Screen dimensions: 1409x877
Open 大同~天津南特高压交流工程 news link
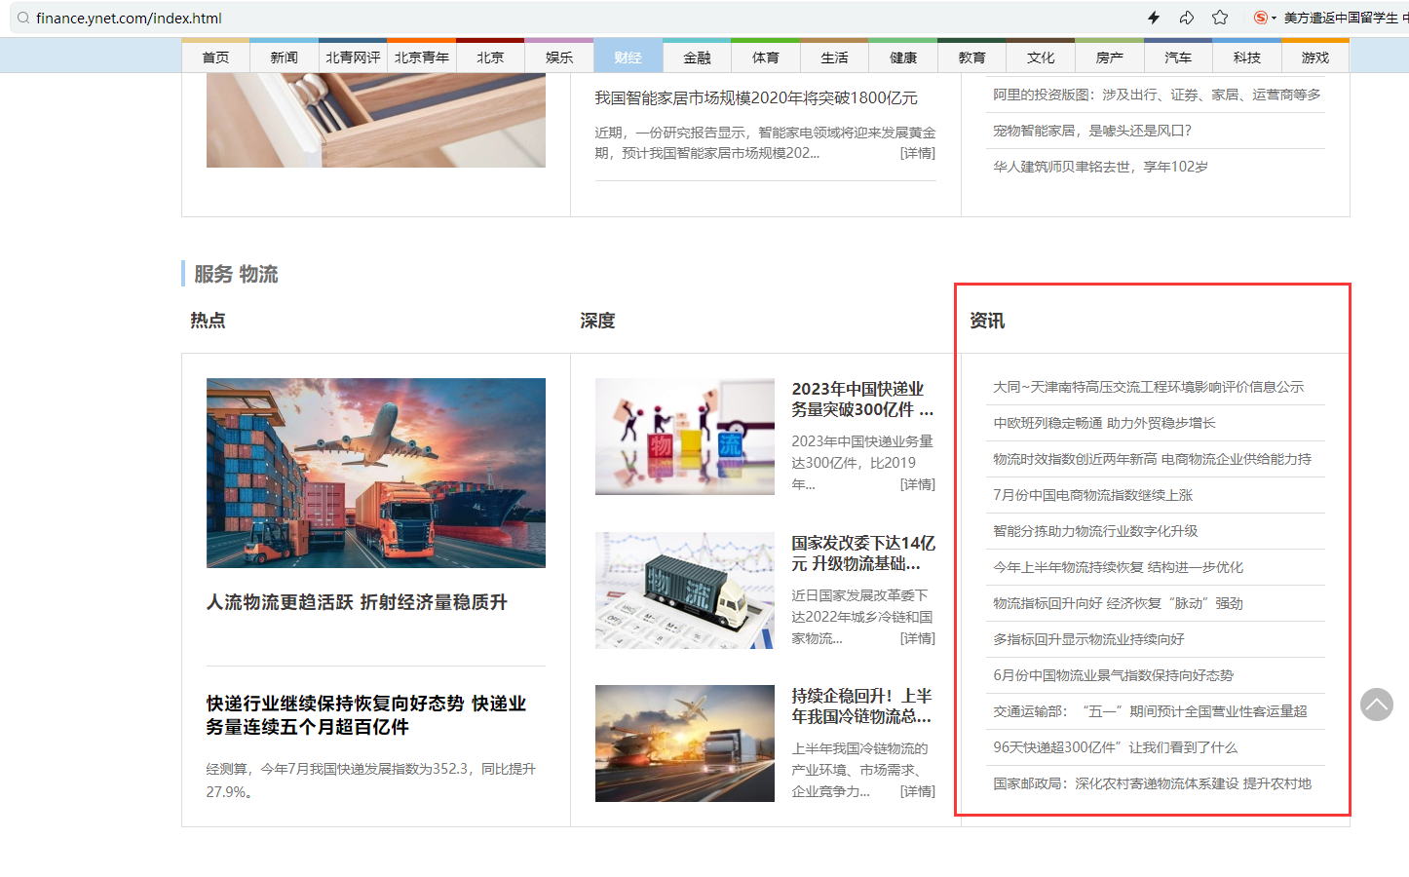(x=1148, y=387)
